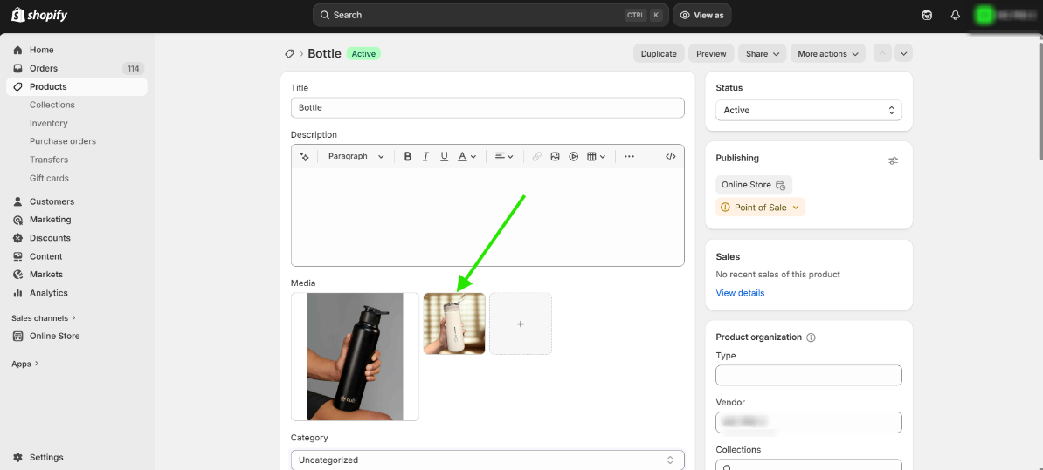Select the white bottle media thumbnail
The width and height of the screenshot is (1043, 470).
point(454,324)
